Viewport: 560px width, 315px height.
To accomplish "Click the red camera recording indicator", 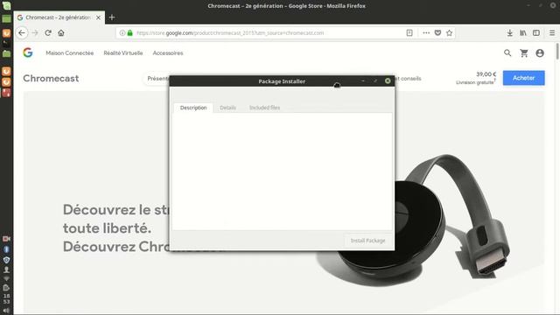I will point(6,239).
